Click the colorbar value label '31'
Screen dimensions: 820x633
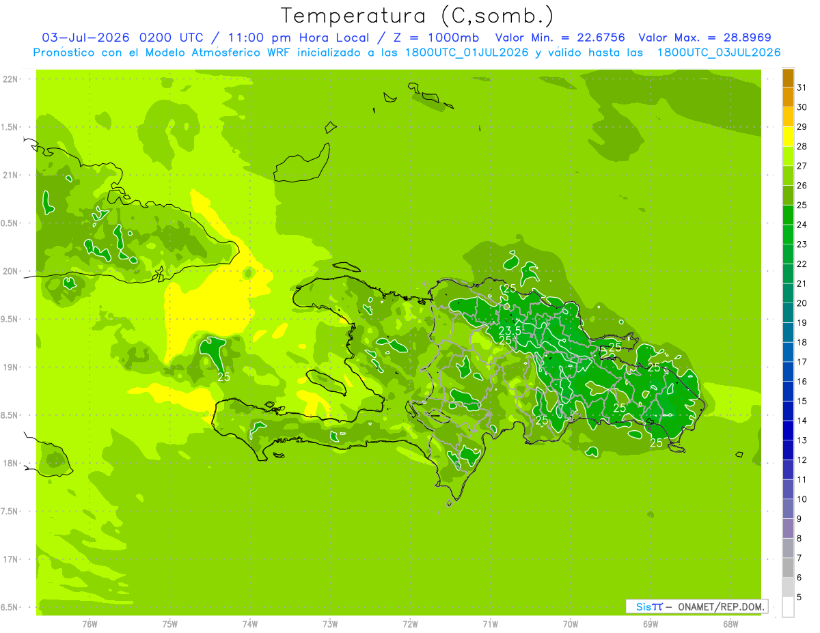tap(802, 87)
